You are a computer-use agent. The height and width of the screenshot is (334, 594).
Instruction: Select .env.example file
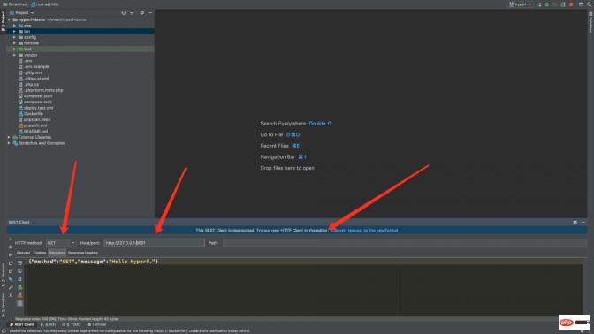click(x=36, y=66)
